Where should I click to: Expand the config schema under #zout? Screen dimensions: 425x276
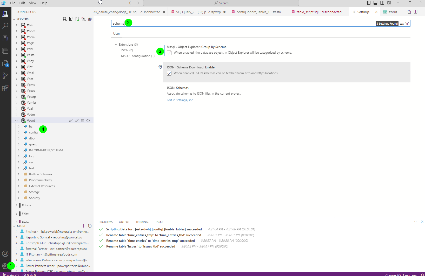coord(18,132)
